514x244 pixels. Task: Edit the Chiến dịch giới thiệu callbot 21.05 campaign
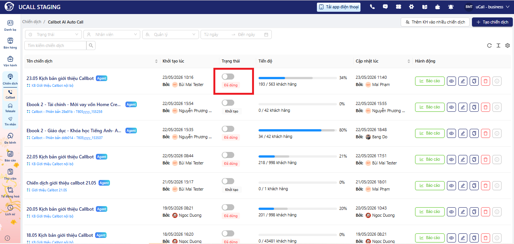(462, 186)
